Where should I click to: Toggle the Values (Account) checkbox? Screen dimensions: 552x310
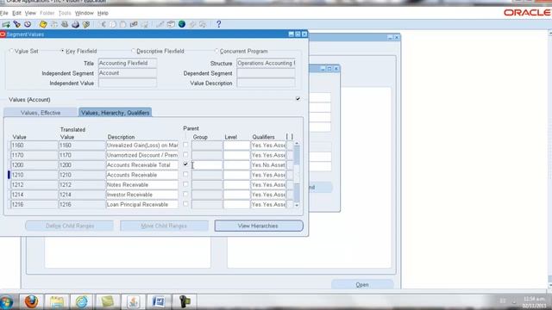[298, 99]
